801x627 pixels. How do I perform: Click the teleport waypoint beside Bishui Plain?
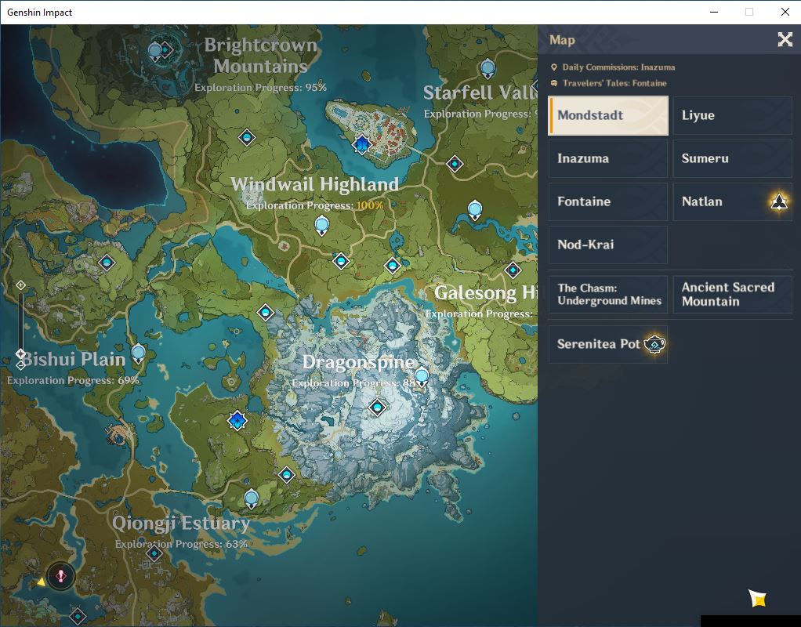coord(139,353)
